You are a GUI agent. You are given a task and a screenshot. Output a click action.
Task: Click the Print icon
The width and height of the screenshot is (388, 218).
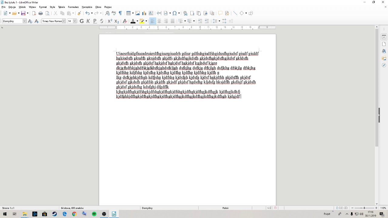(41, 13)
